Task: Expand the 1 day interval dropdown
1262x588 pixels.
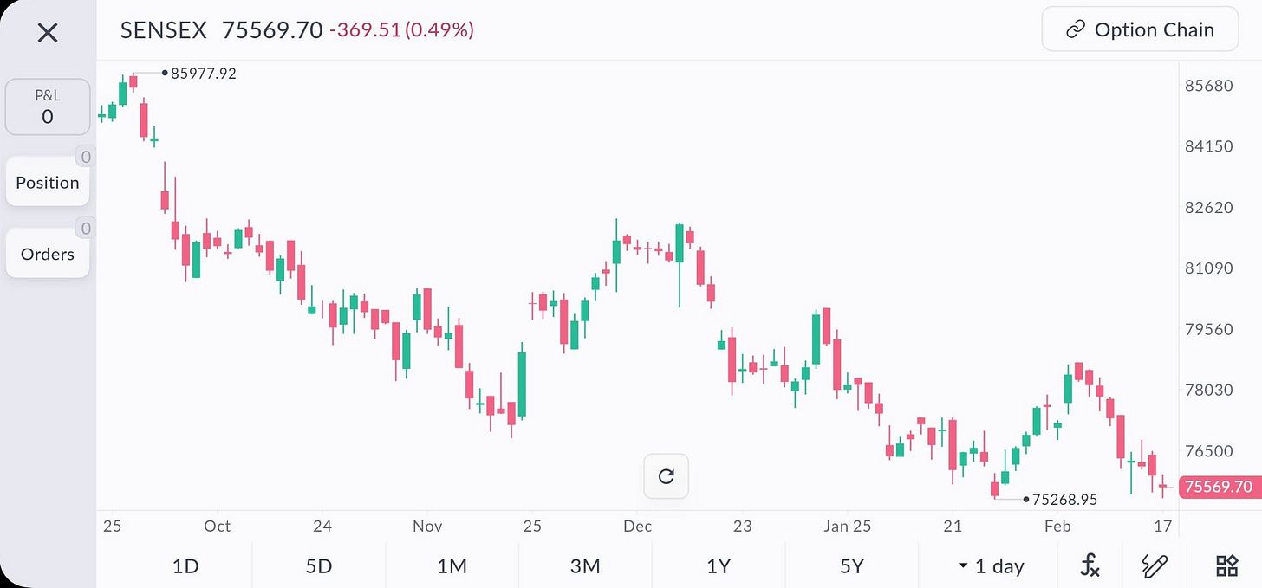Action: coord(991,566)
